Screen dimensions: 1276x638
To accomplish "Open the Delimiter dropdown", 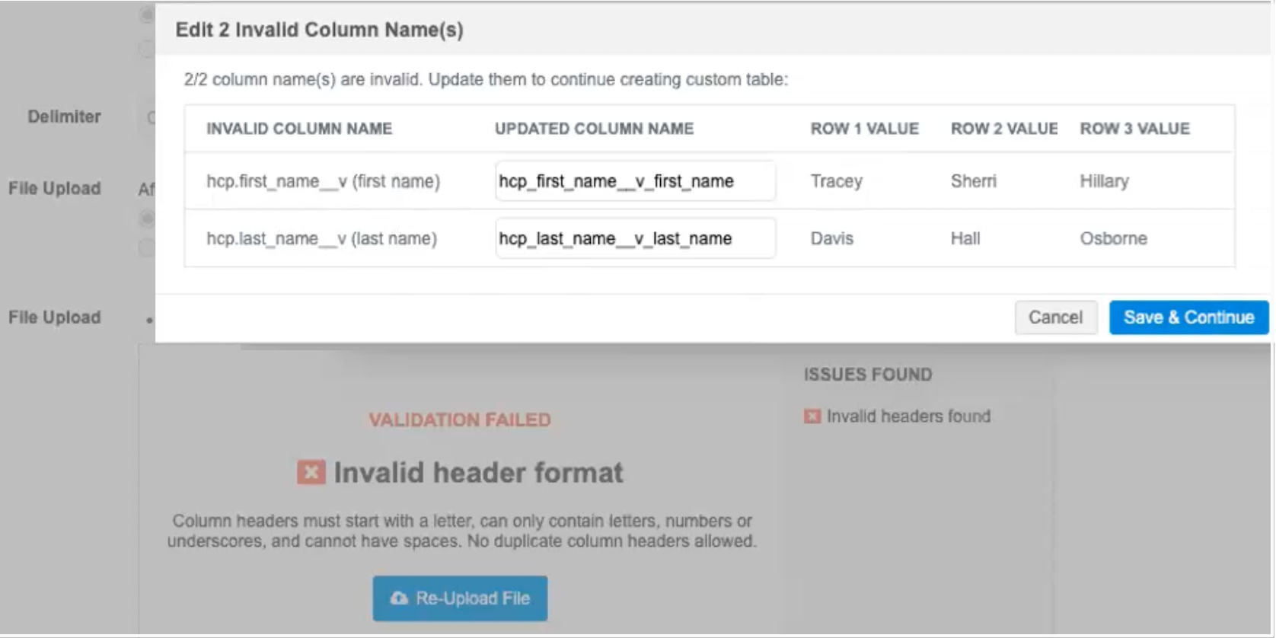I will tap(150, 117).
